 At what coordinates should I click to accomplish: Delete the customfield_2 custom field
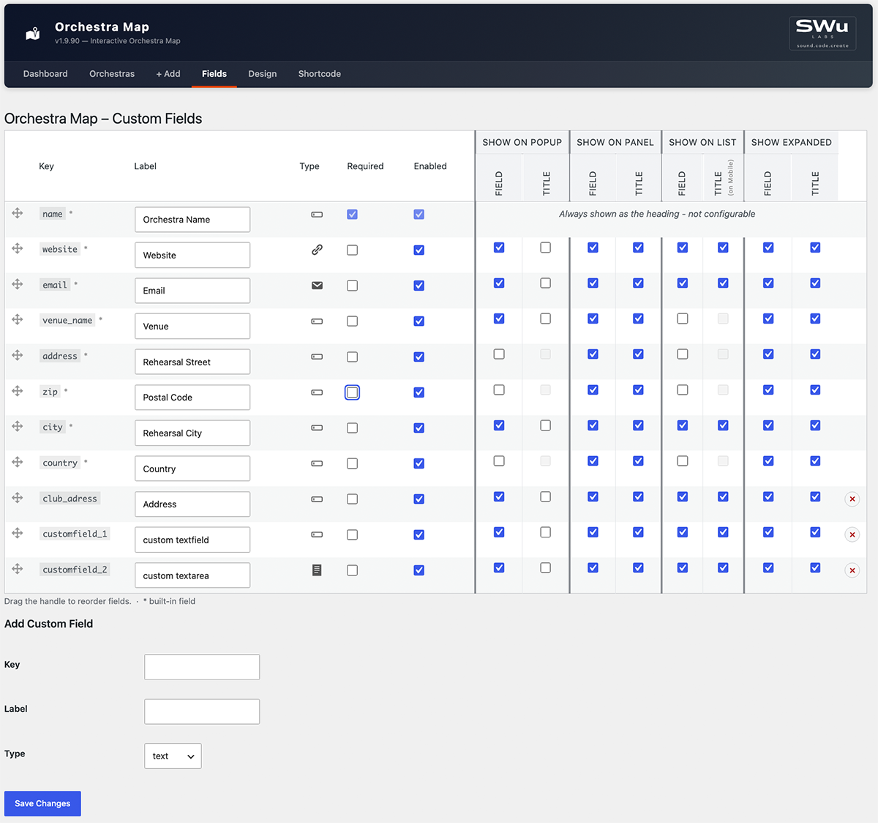[x=852, y=570]
